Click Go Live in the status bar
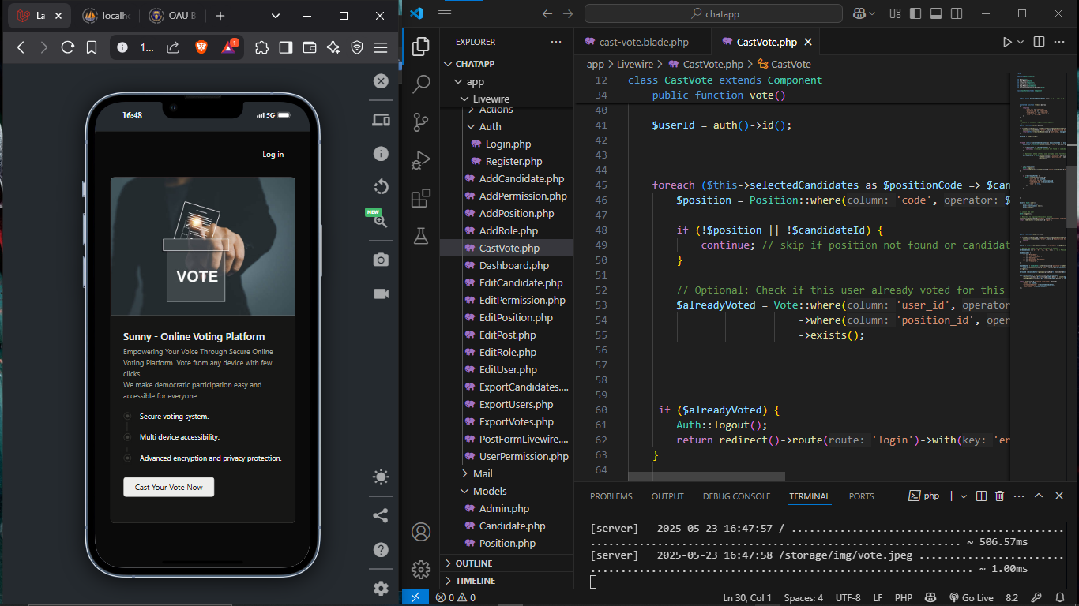 (x=971, y=598)
